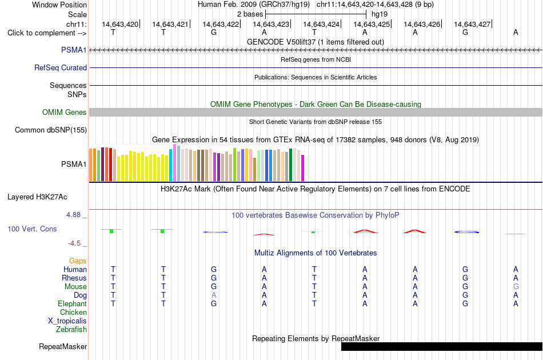Click the X_tropicalis species label
The image size is (543, 360).
coord(67,321)
